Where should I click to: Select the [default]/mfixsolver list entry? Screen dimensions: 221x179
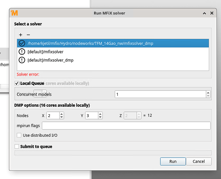click(x=45, y=52)
